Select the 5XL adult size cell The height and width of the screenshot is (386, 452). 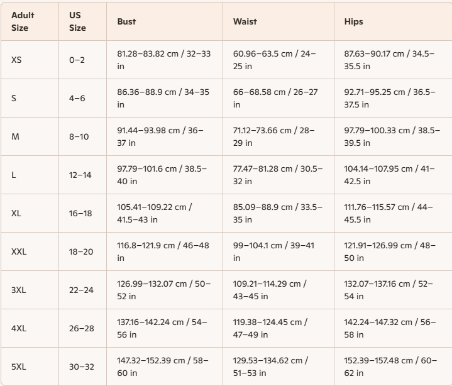19,367
